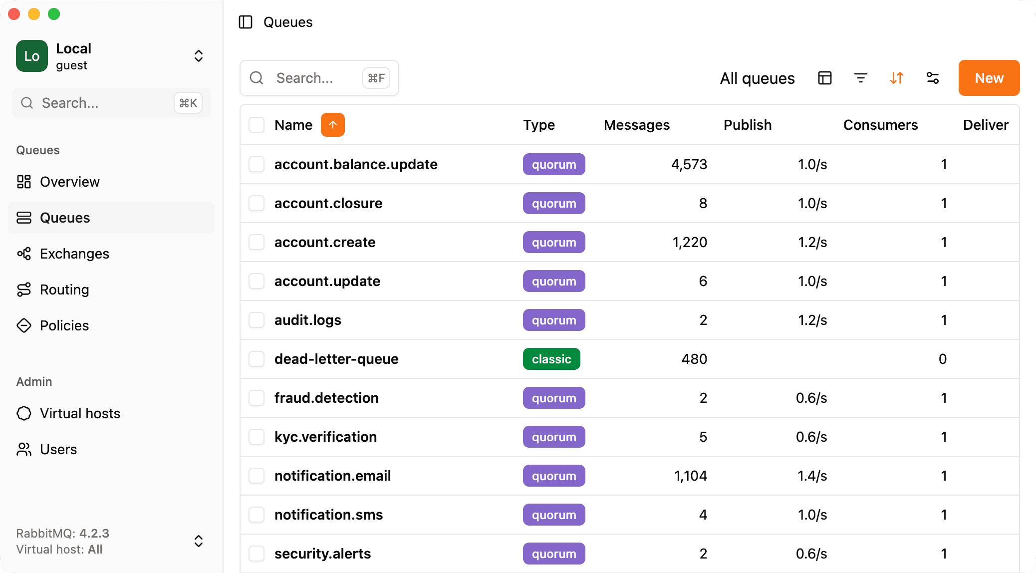Check the account.balance.update row checkbox
1036x573 pixels.
coord(257,164)
